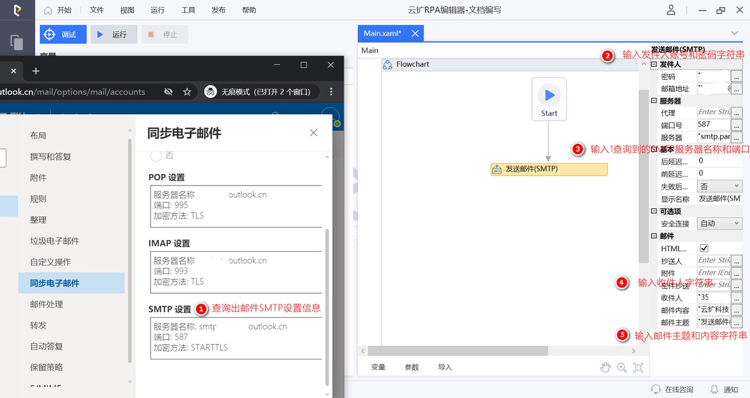Click the 抄送人 ellipsis button
The height and width of the screenshot is (398, 750).
tap(737, 260)
